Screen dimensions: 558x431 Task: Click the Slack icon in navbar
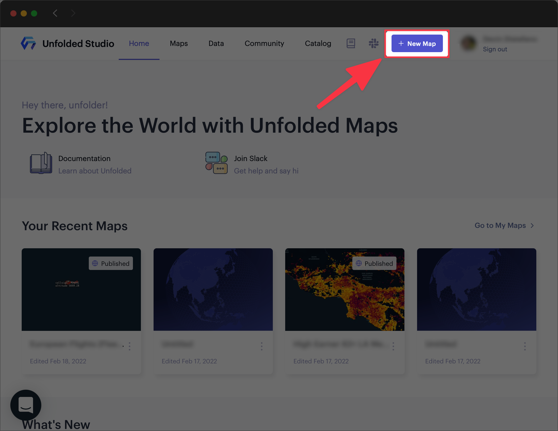click(373, 43)
